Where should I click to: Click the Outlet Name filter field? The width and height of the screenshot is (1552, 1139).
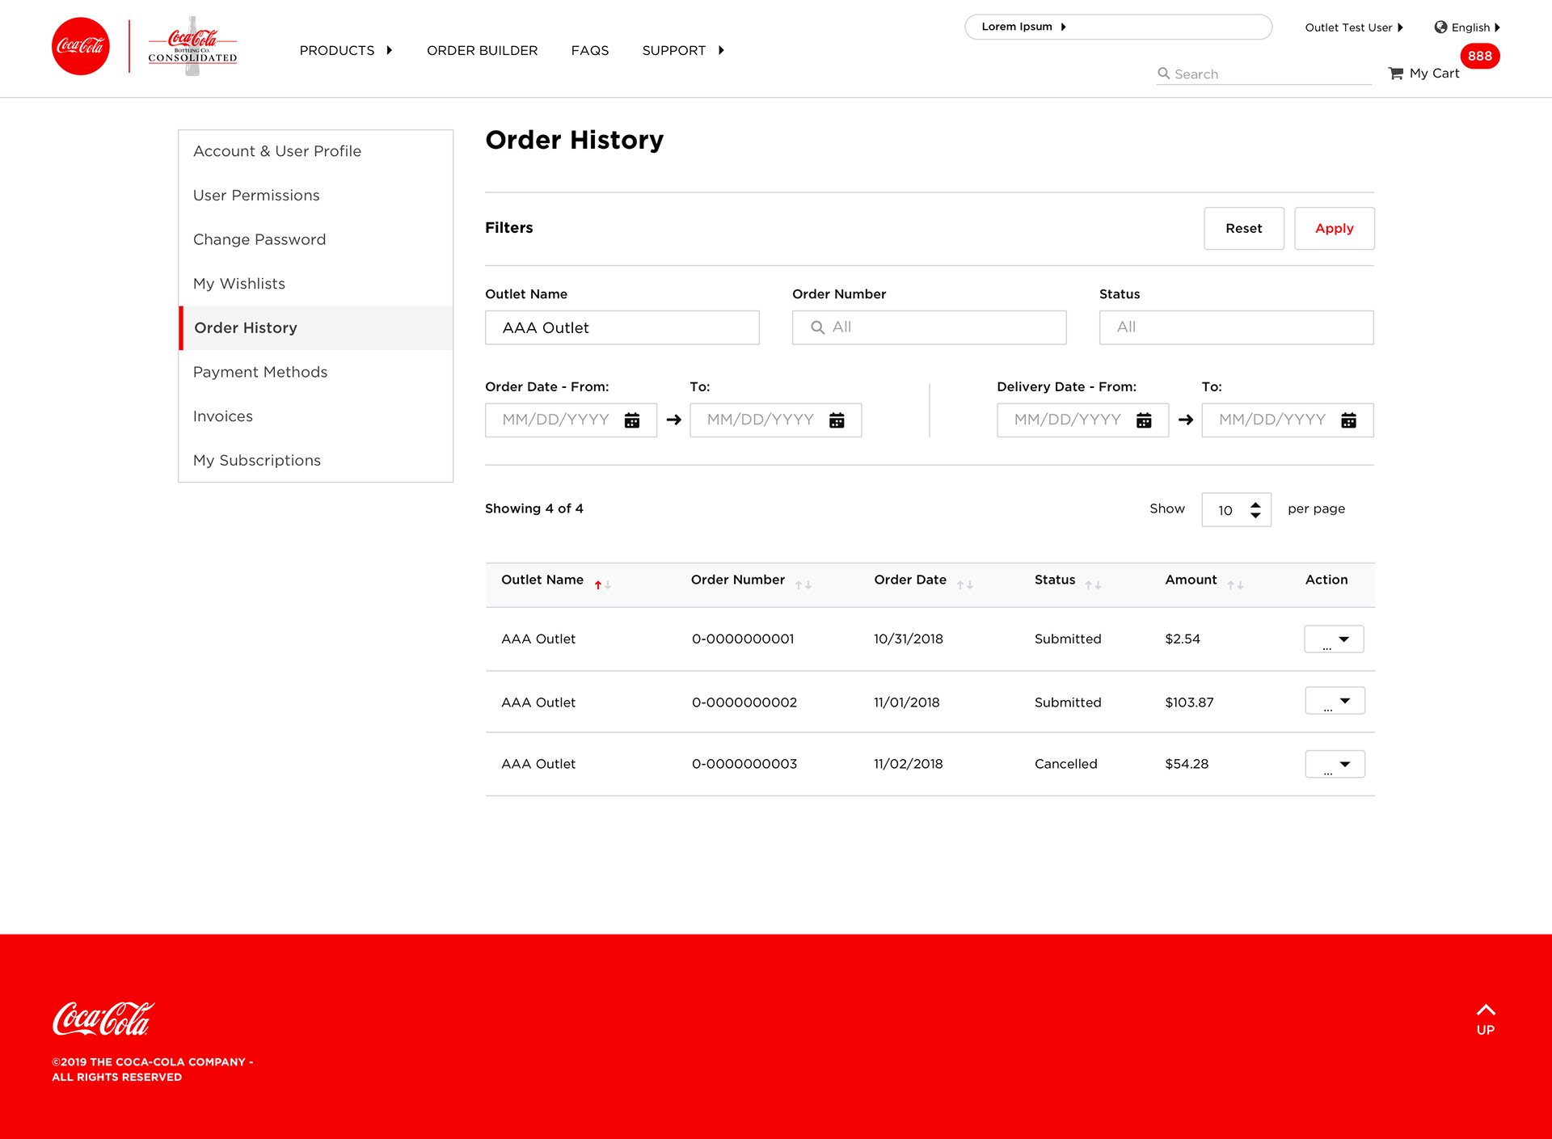coord(622,327)
